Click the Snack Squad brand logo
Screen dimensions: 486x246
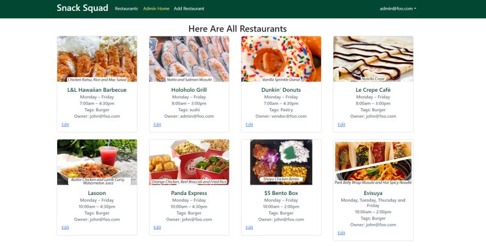tap(83, 8)
